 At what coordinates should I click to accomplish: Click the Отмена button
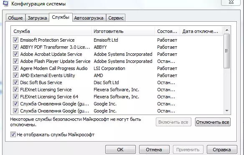click(x=154, y=150)
